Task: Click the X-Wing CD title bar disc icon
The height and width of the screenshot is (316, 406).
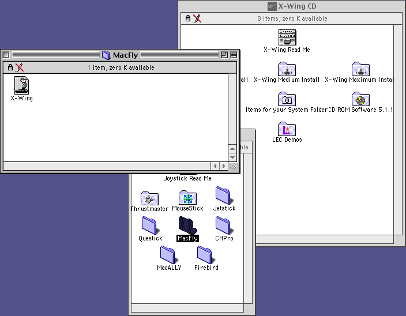Action: [x=272, y=6]
